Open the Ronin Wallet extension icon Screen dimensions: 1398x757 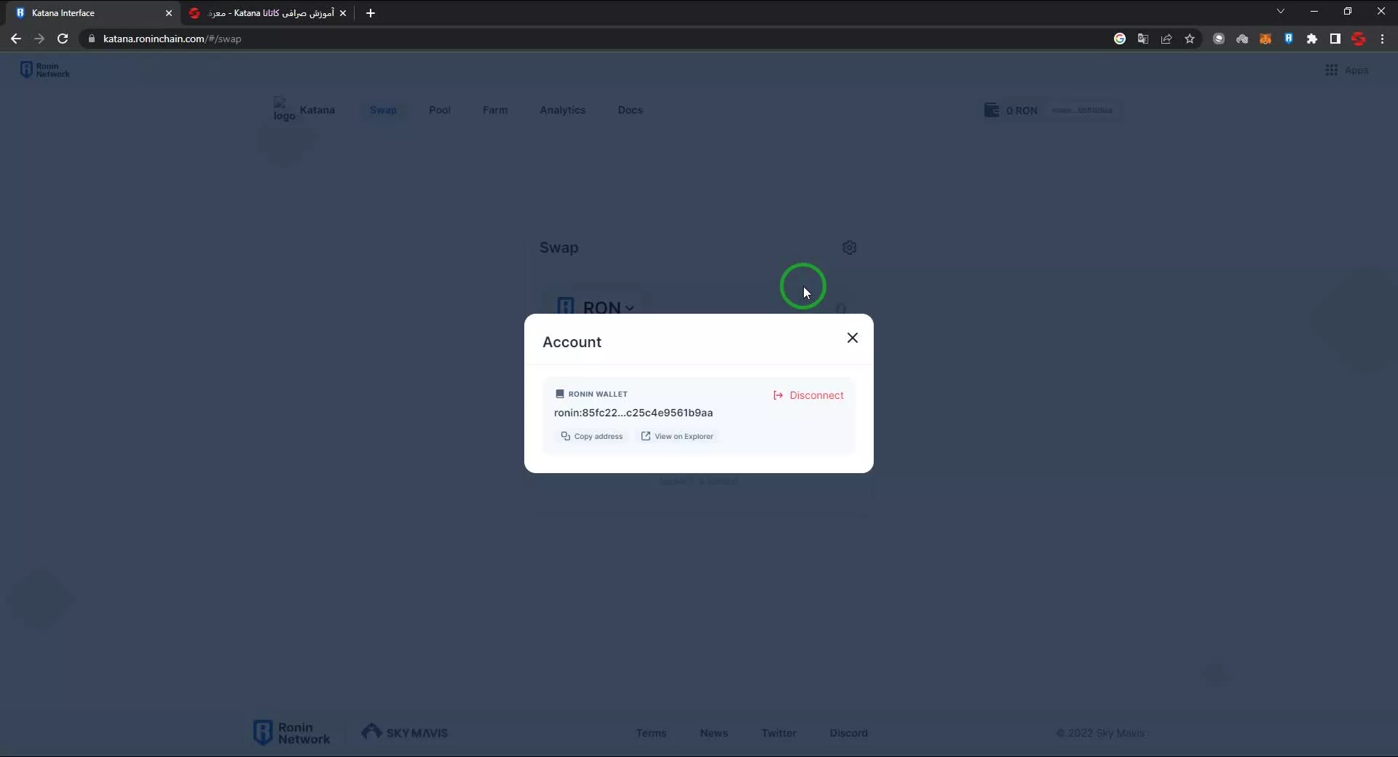click(x=1289, y=39)
